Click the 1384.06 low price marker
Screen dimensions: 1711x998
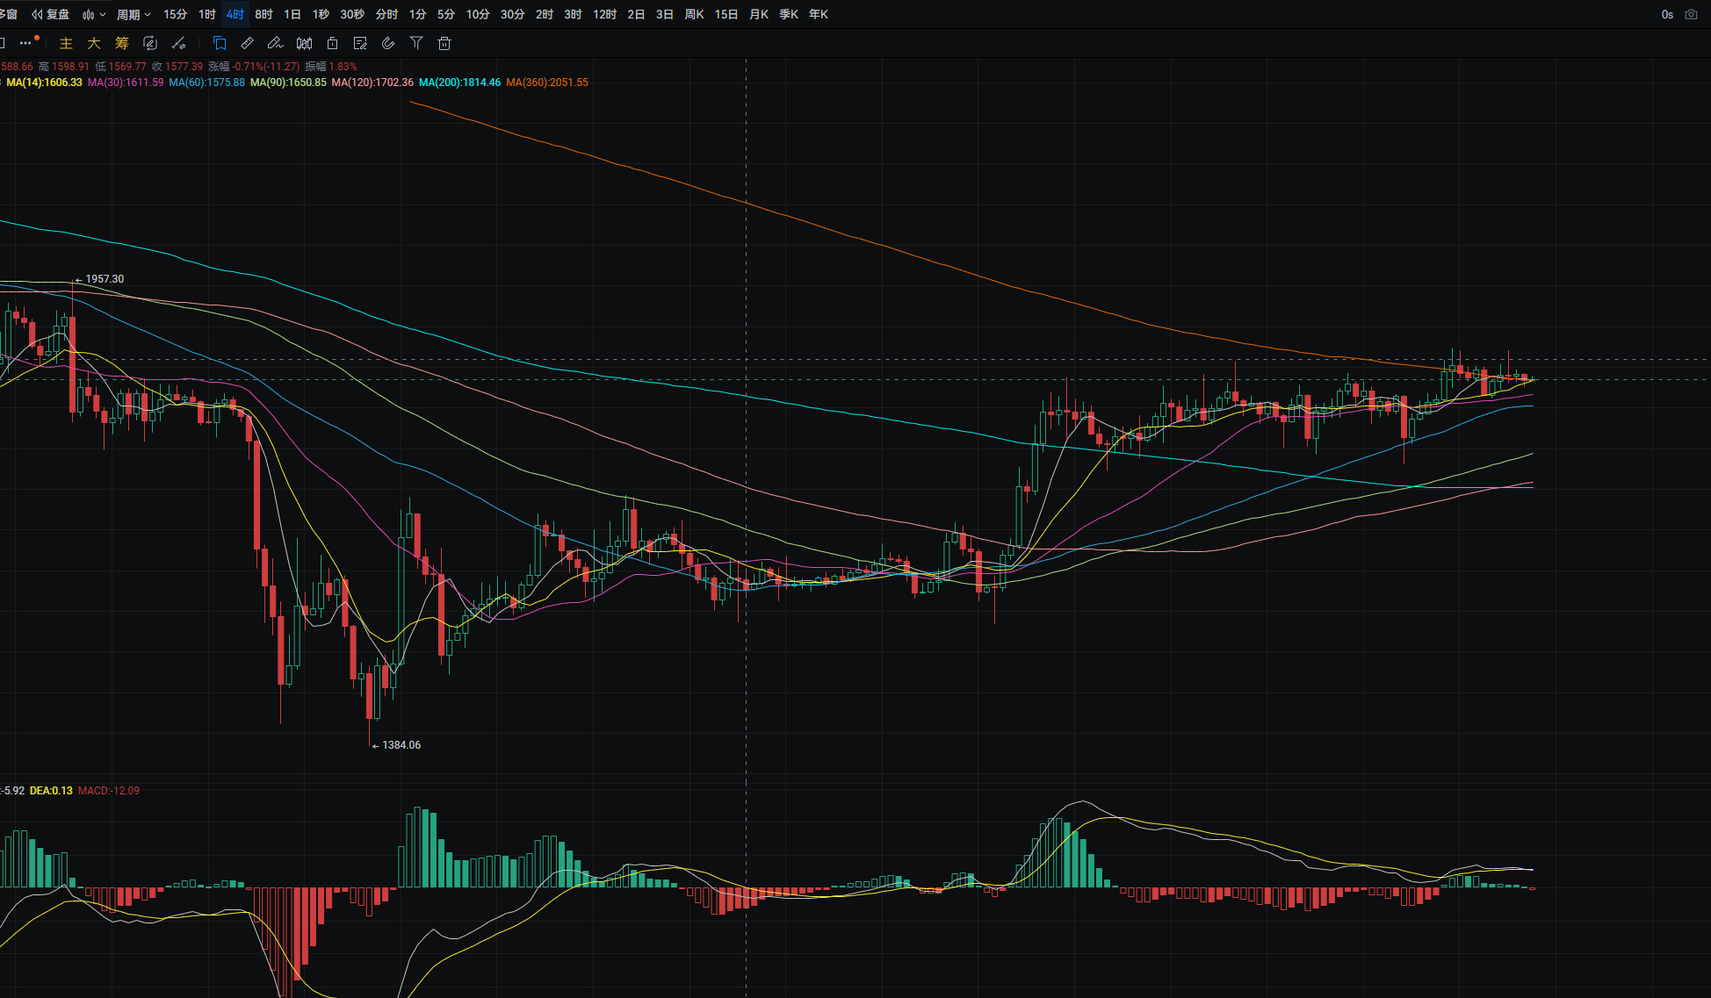pos(401,745)
